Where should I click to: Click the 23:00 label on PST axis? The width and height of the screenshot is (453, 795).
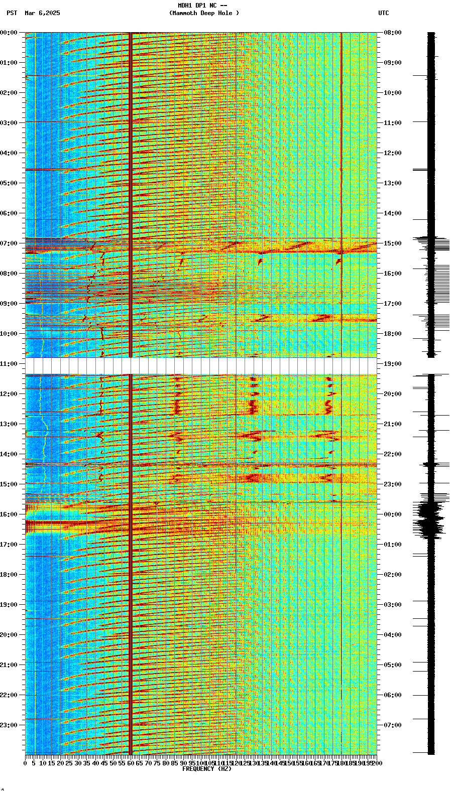pos(9,725)
